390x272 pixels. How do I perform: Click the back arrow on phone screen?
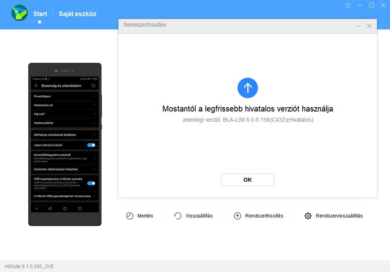coord(36,86)
